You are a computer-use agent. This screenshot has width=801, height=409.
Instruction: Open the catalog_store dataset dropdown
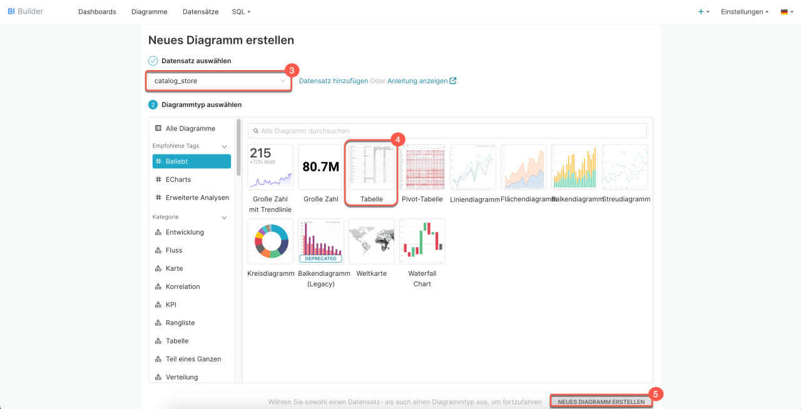(219, 81)
